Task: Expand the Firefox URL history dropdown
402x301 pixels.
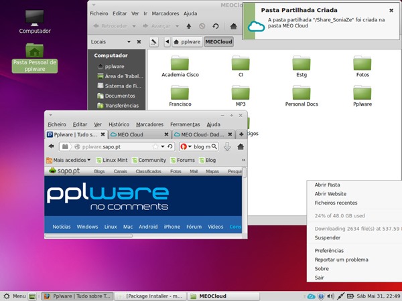Action: [163, 146]
